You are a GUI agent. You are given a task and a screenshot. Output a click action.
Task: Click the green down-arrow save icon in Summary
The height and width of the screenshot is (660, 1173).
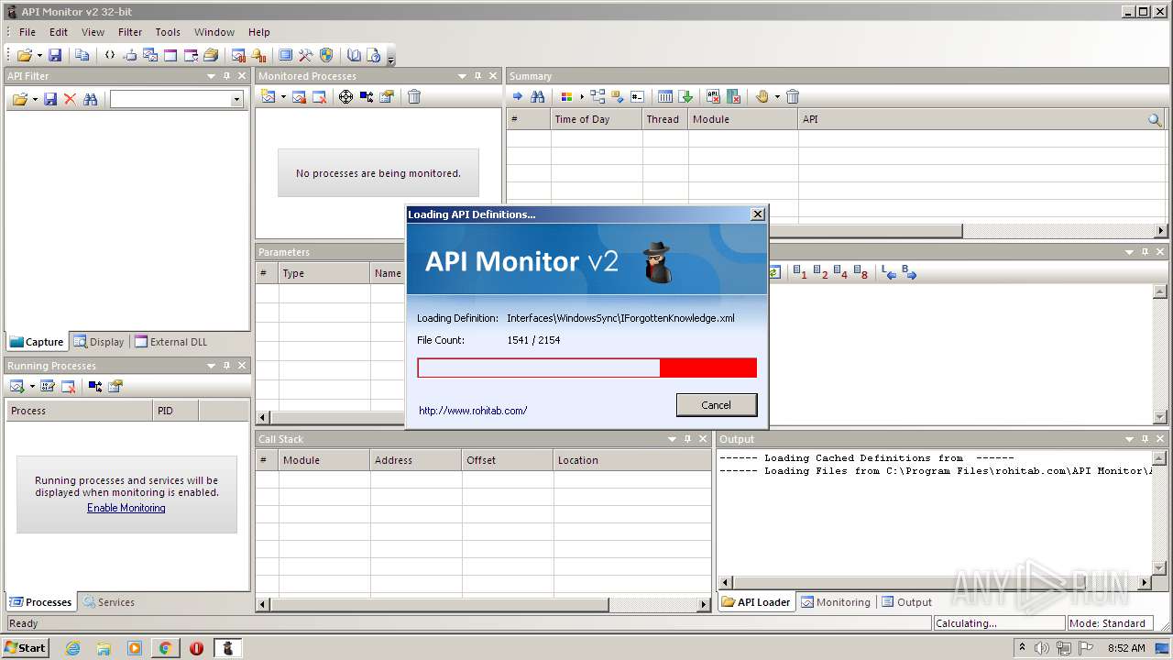click(x=685, y=96)
